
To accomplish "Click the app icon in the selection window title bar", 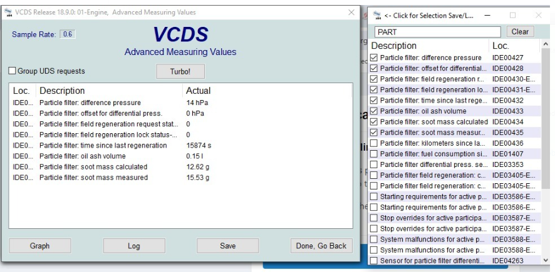I will coord(377,16).
